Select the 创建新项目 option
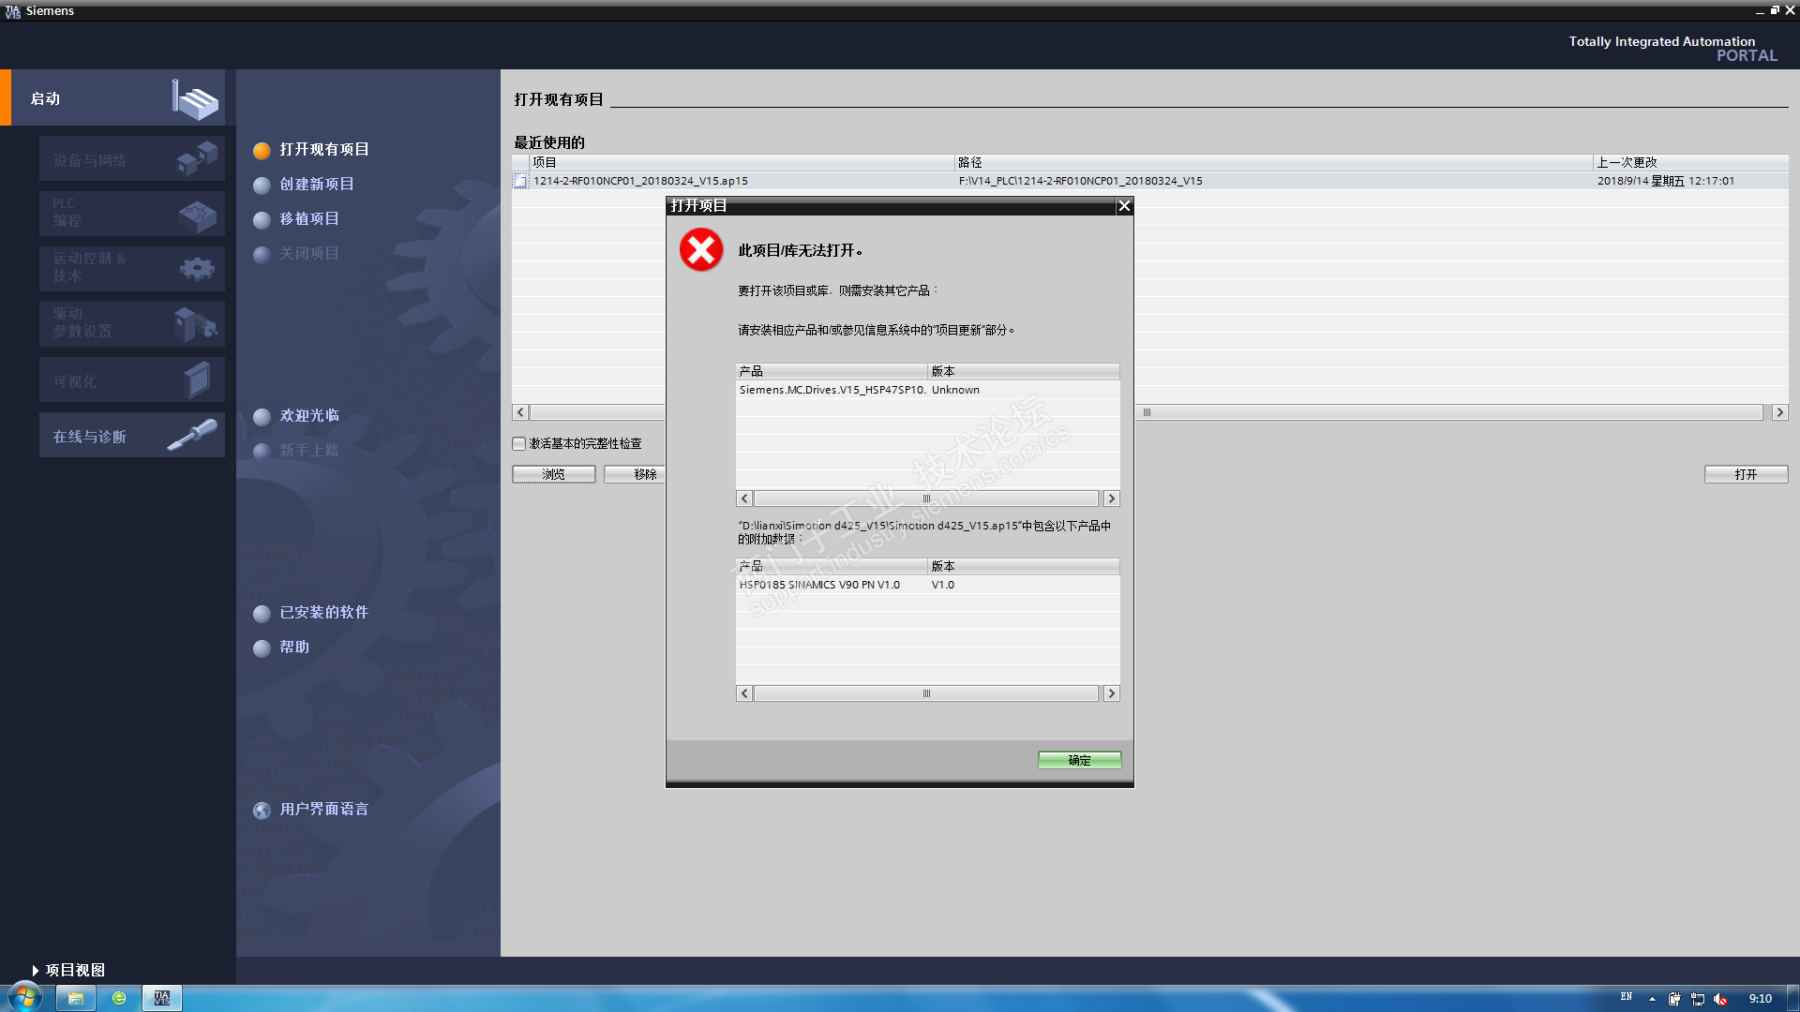The width and height of the screenshot is (1800, 1012). [x=317, y=185]
